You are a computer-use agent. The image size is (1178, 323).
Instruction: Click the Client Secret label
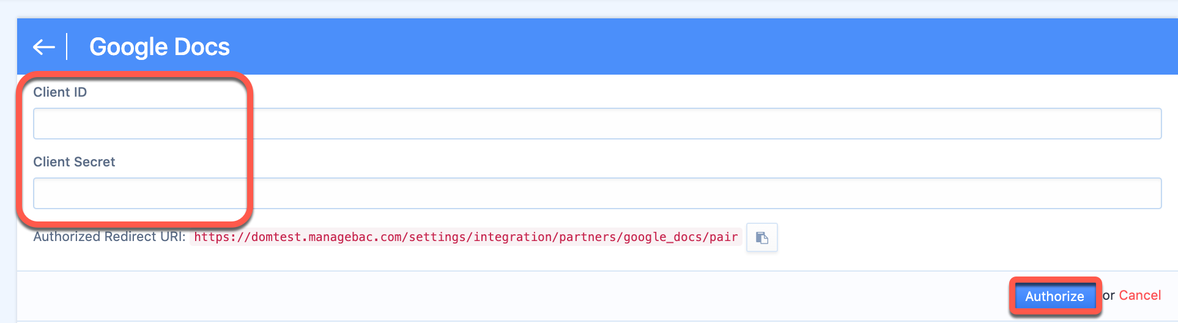(74, 162)
